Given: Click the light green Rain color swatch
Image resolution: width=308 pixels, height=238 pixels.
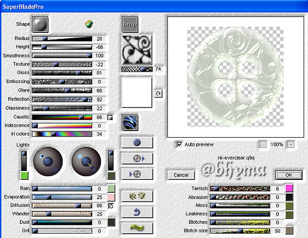Looking at the screenshot, I should [x=111, y=189].
